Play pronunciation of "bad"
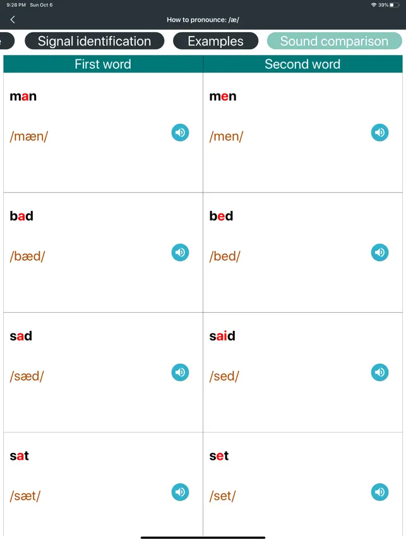 (x=180, y=253)
